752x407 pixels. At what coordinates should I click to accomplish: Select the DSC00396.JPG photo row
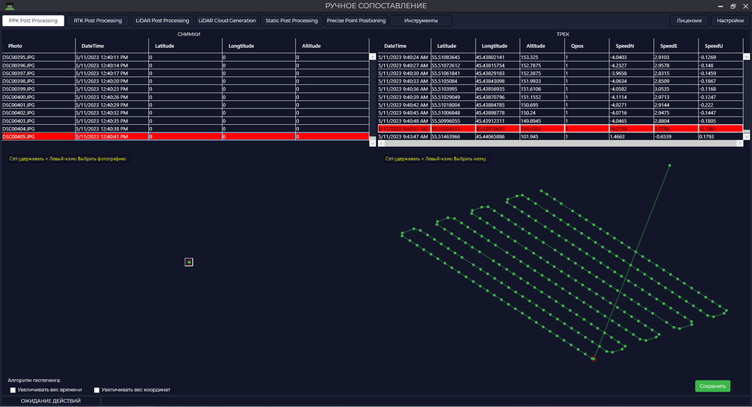pos(185,65)
